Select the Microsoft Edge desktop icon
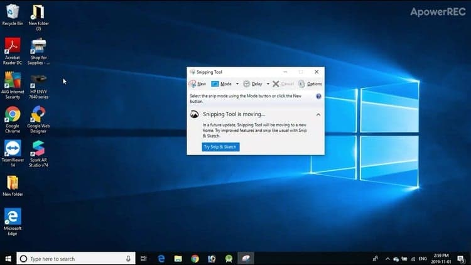This screenshot has width=471, height=265. pyautogui.click(x=13, y=222)
